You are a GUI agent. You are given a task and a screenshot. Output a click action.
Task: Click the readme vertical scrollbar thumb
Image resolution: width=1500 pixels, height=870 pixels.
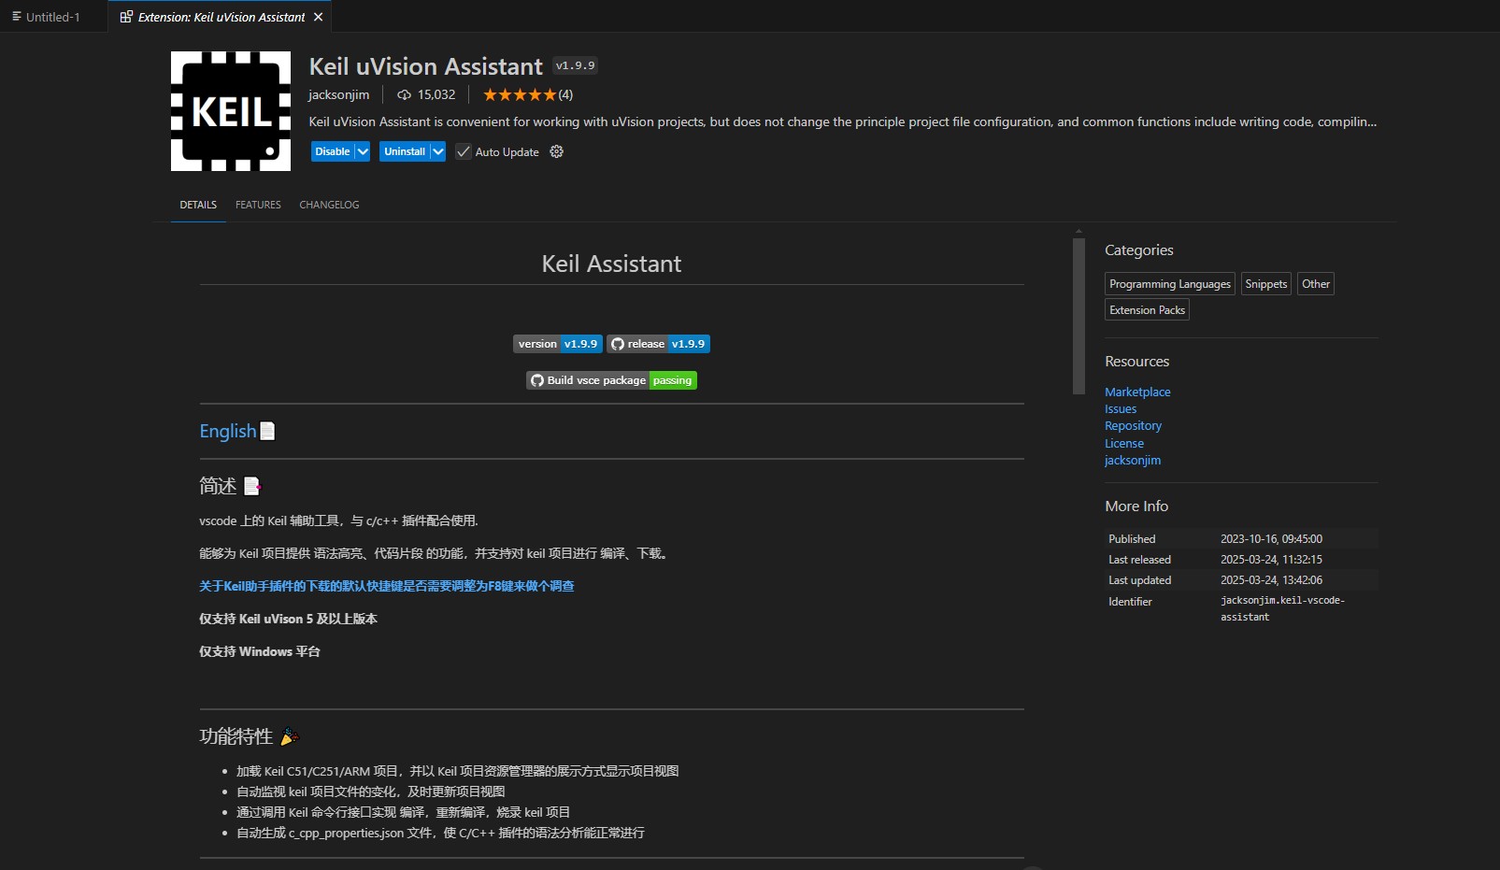1079,316
